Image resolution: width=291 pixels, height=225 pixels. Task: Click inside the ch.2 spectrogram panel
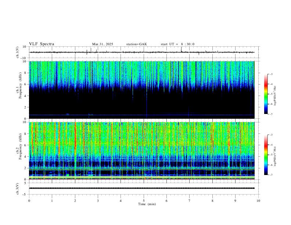[x=142, y=151]
